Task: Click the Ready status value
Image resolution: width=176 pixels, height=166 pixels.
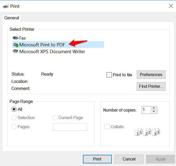Action: click(47, 74)
